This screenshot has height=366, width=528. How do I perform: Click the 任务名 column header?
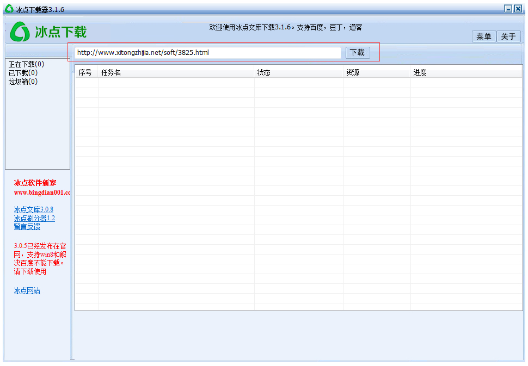coord(111,72)
